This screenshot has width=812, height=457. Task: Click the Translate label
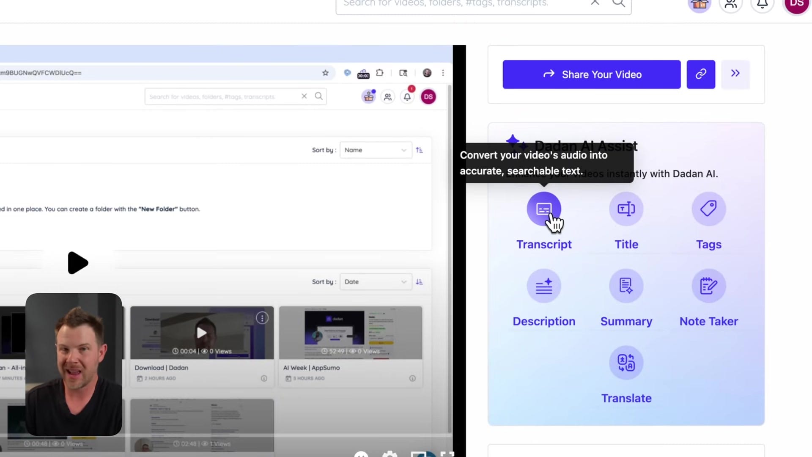click(x=626, y=399)
